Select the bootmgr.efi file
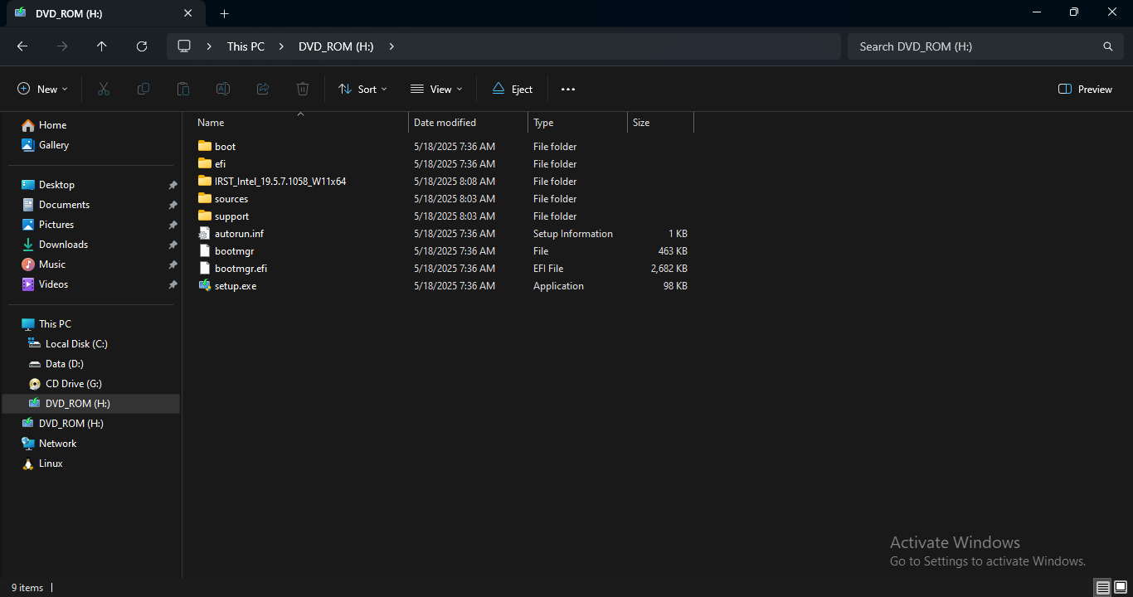Screen dimensions: 1133x597 (241, 268)
